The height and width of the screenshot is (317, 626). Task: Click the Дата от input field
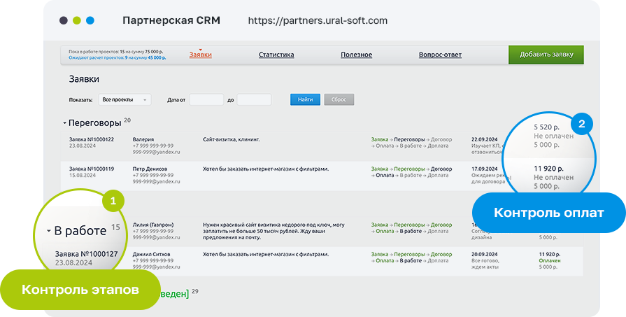tap(206, 100)
